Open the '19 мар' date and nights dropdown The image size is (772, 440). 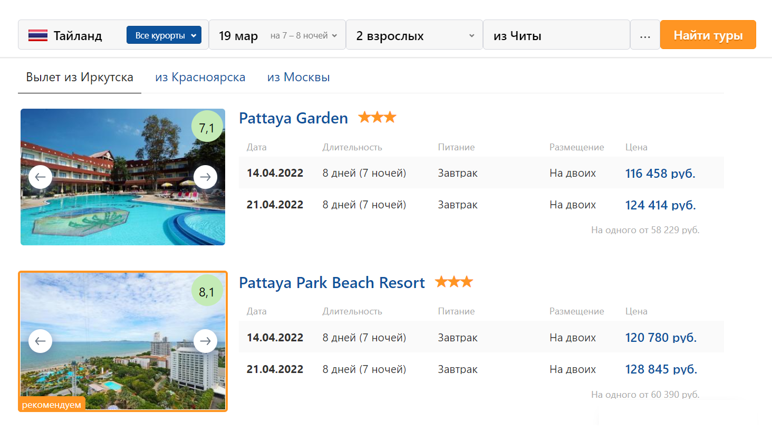(x=277, y=35)
